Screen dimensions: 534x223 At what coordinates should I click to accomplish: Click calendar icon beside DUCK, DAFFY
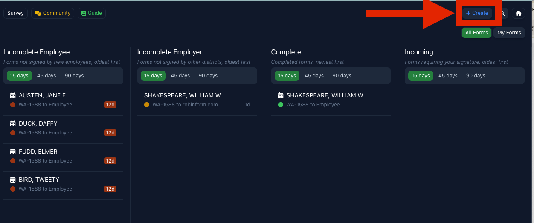tap(13, 123)
